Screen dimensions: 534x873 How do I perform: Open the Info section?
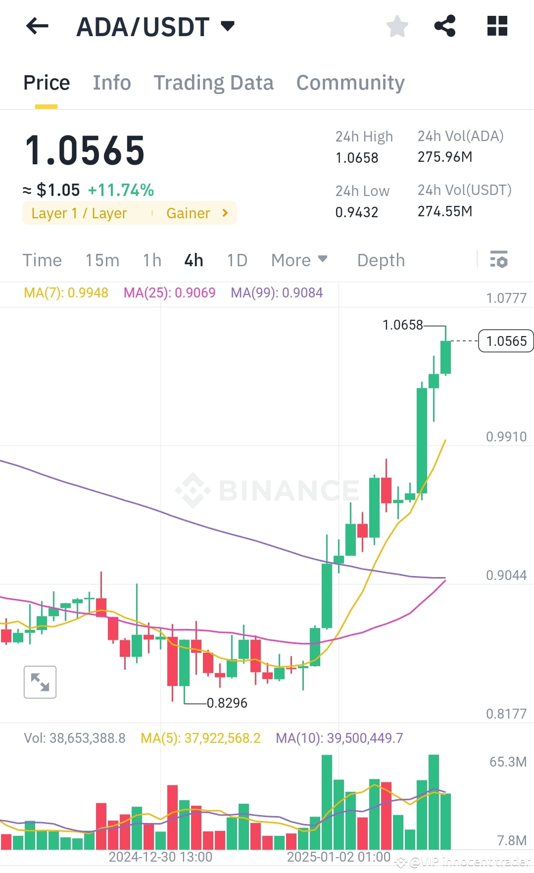pos(111,82)
